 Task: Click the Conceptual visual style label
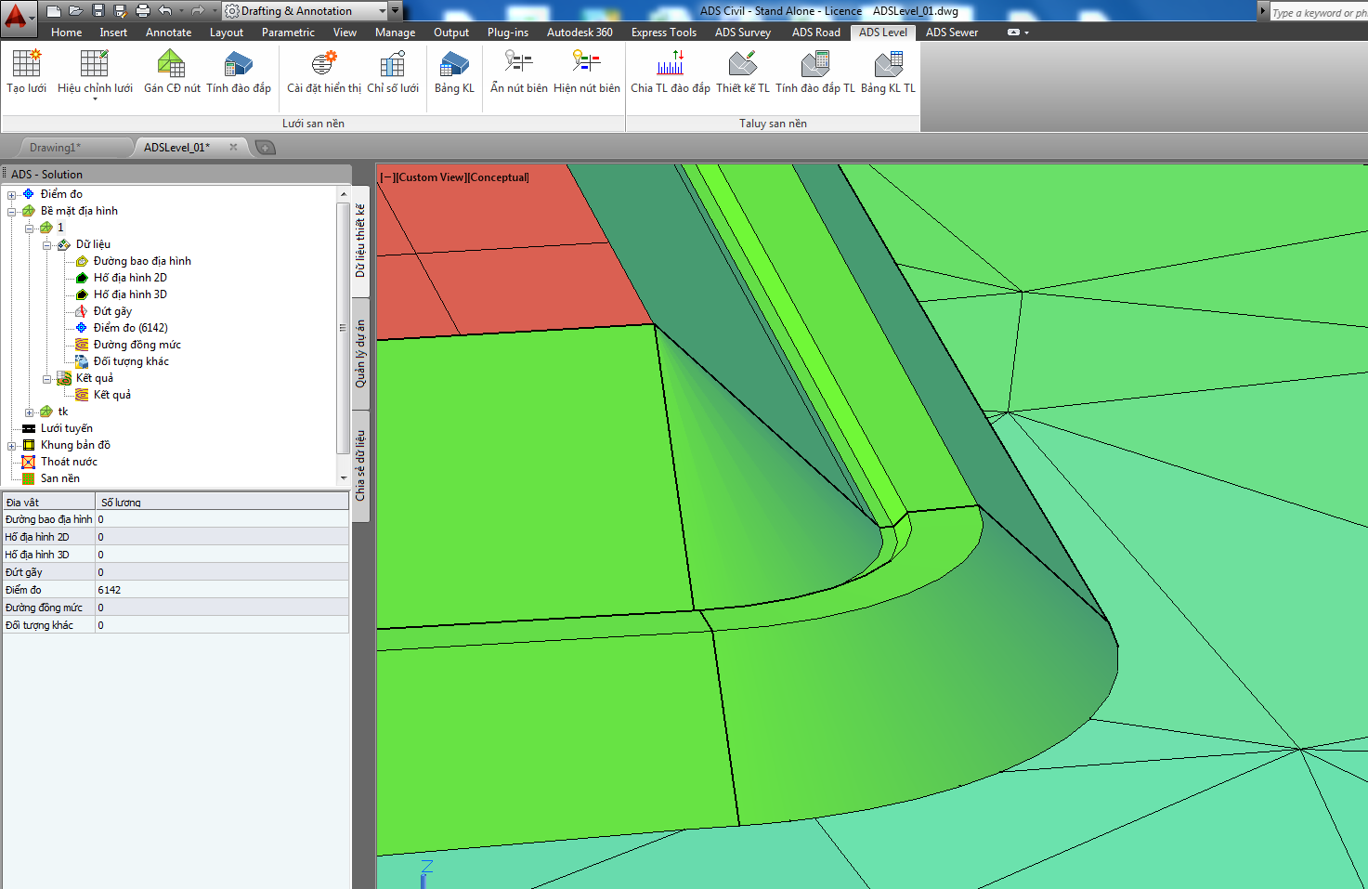(499, 177)
